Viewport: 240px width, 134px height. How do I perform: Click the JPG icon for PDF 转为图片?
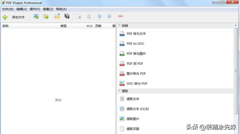point(122,54)
